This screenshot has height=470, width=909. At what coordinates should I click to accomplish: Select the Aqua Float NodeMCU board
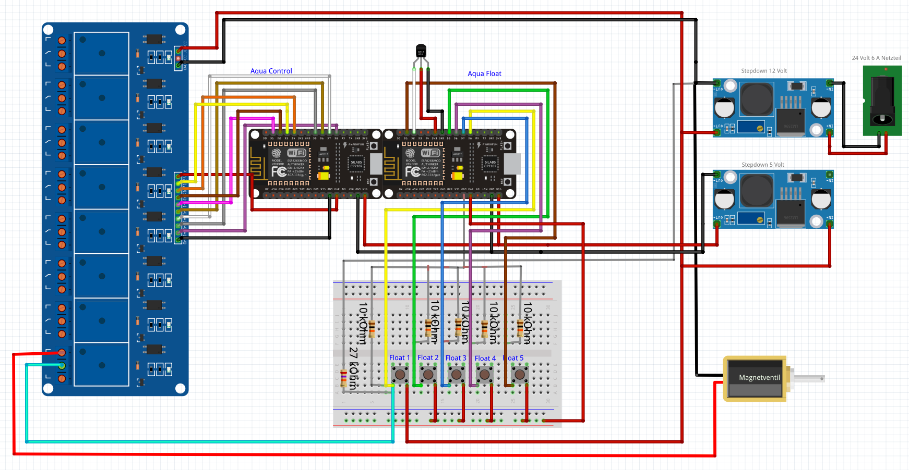pos(450,164)
